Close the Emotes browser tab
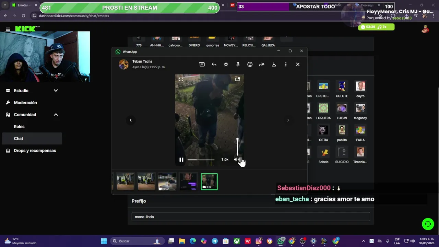Viewport: 439px width, 247px height. click(x=36, y=5)
